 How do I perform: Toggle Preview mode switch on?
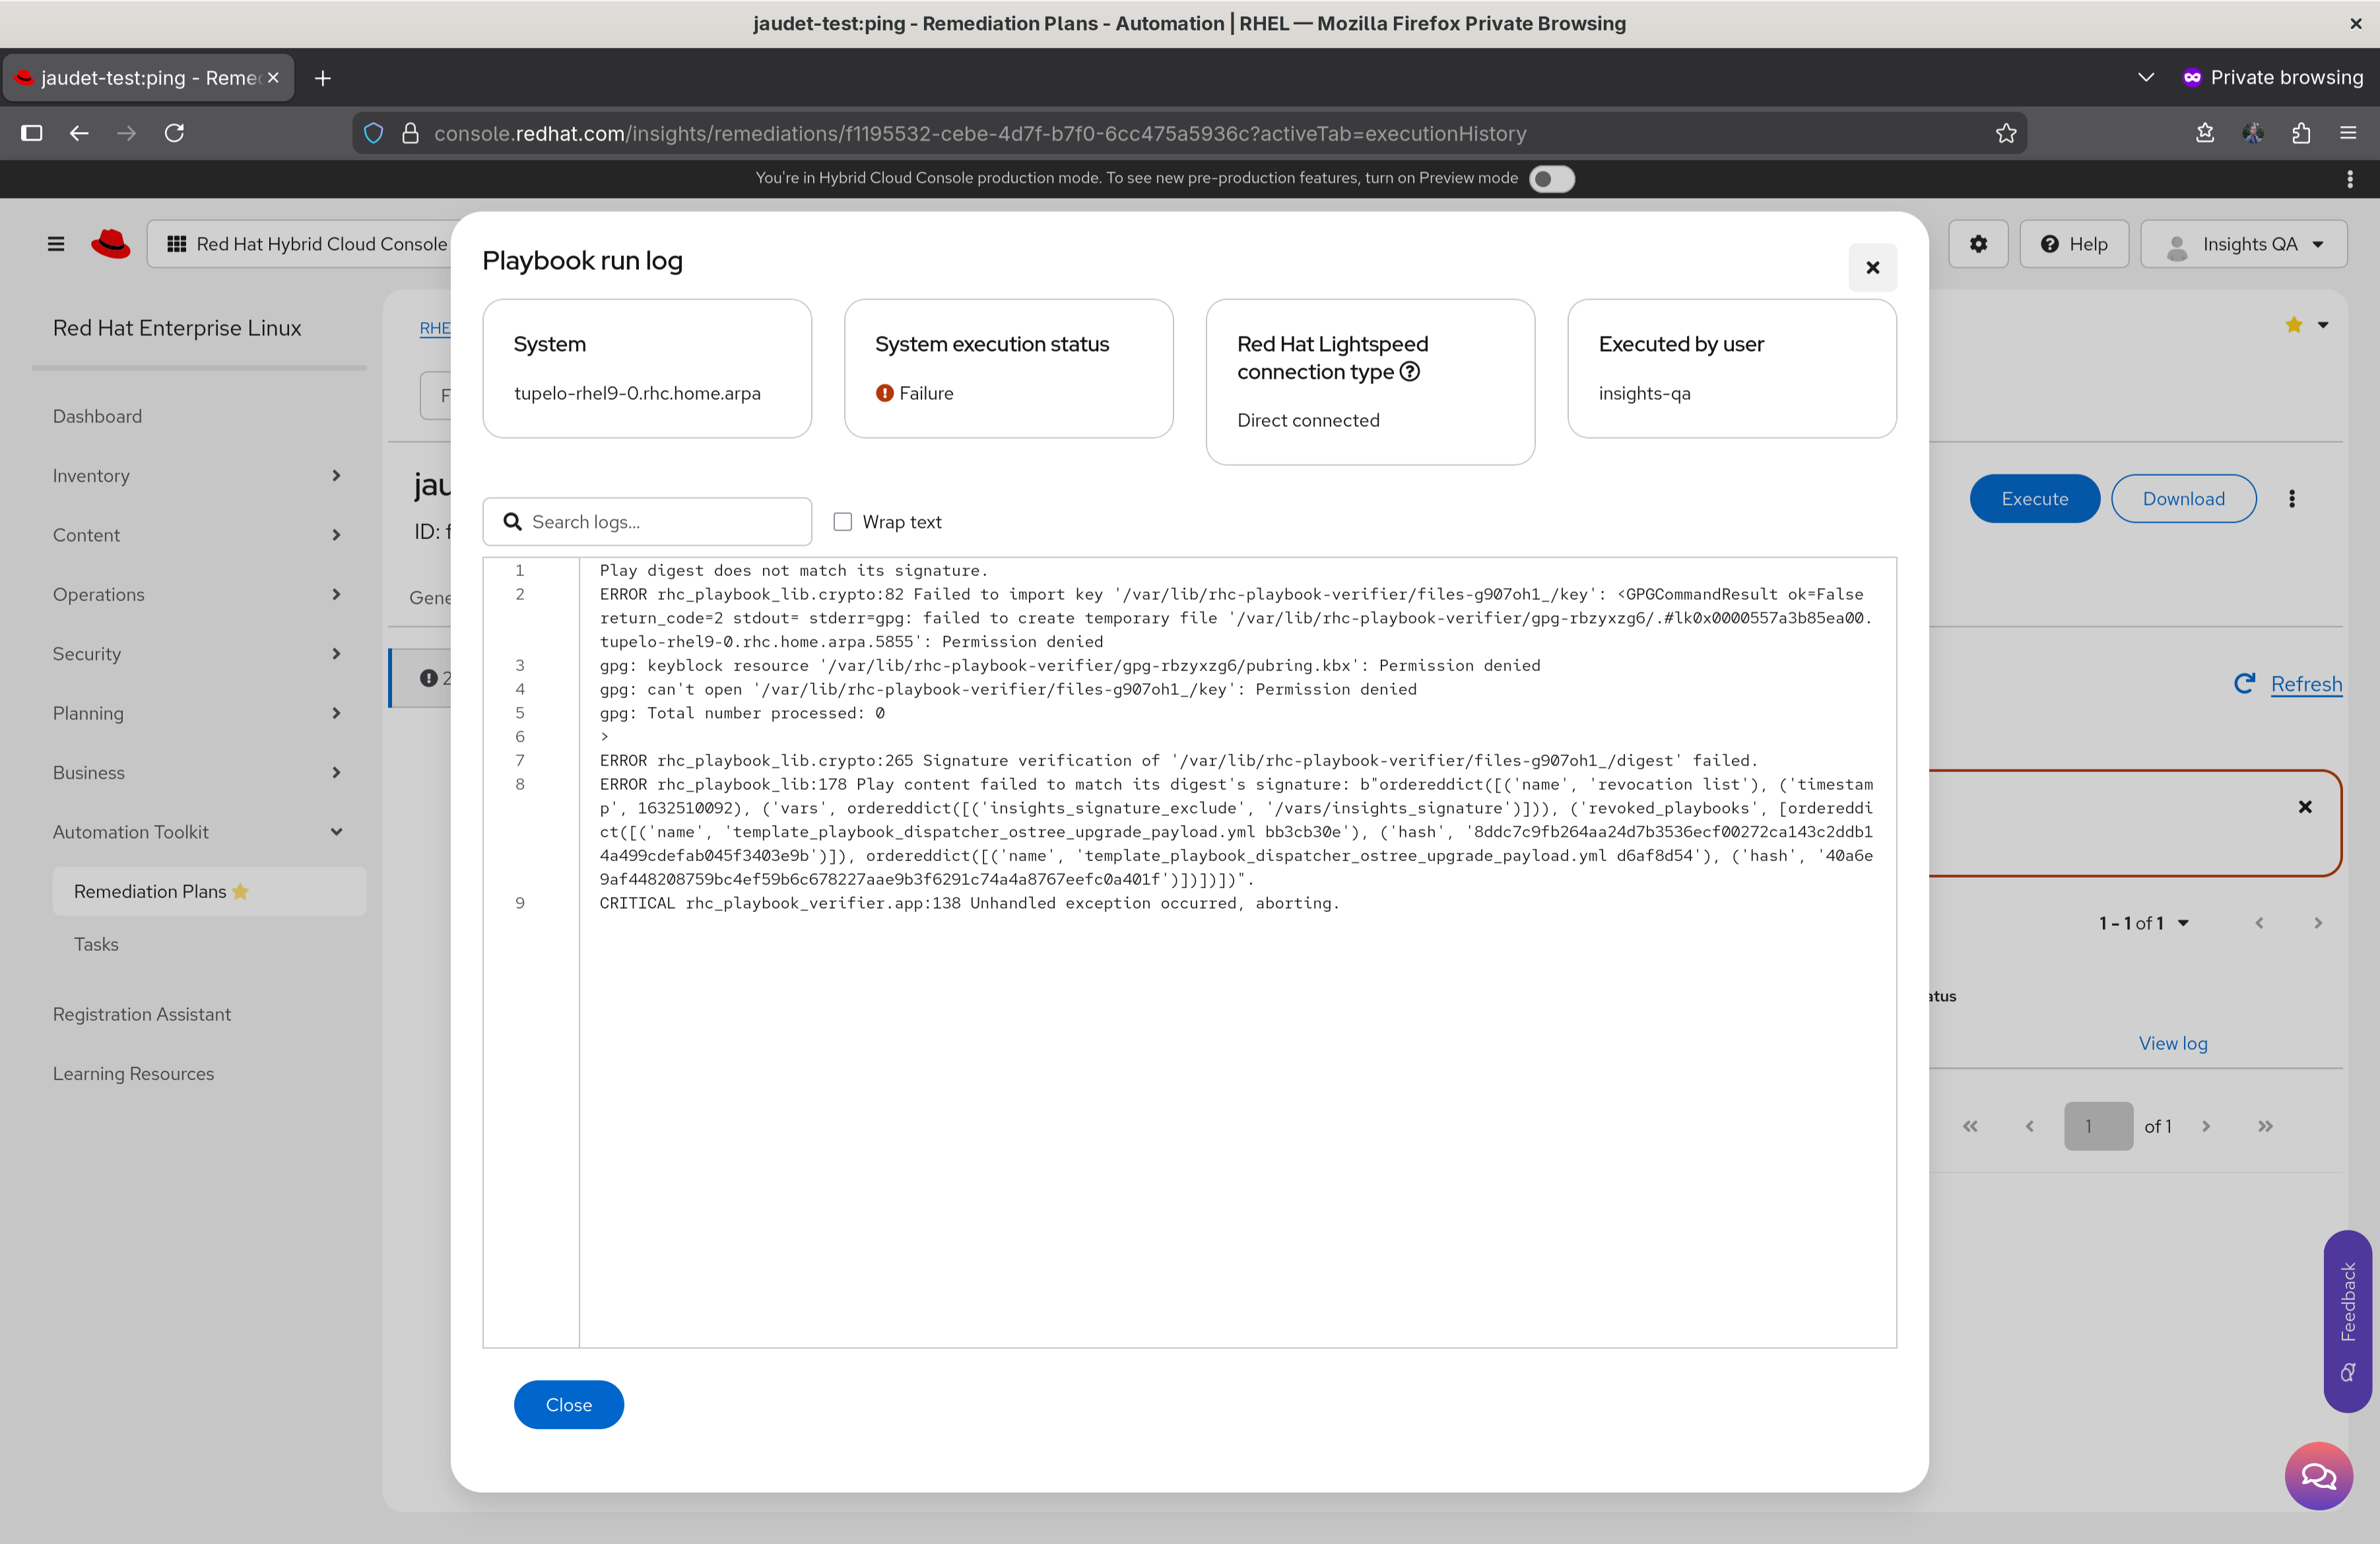pyautogui.click(x=1551, y=178)
